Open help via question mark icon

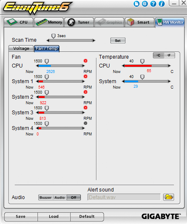tap(153, 4)
